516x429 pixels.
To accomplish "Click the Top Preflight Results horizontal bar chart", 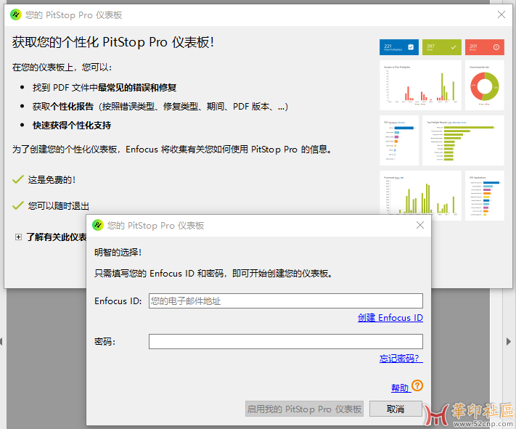I will click(x=463, y=140).
